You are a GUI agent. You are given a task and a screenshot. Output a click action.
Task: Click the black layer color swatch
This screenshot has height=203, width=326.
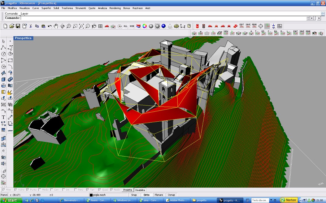pyautogui.click(x=91, y=195)
